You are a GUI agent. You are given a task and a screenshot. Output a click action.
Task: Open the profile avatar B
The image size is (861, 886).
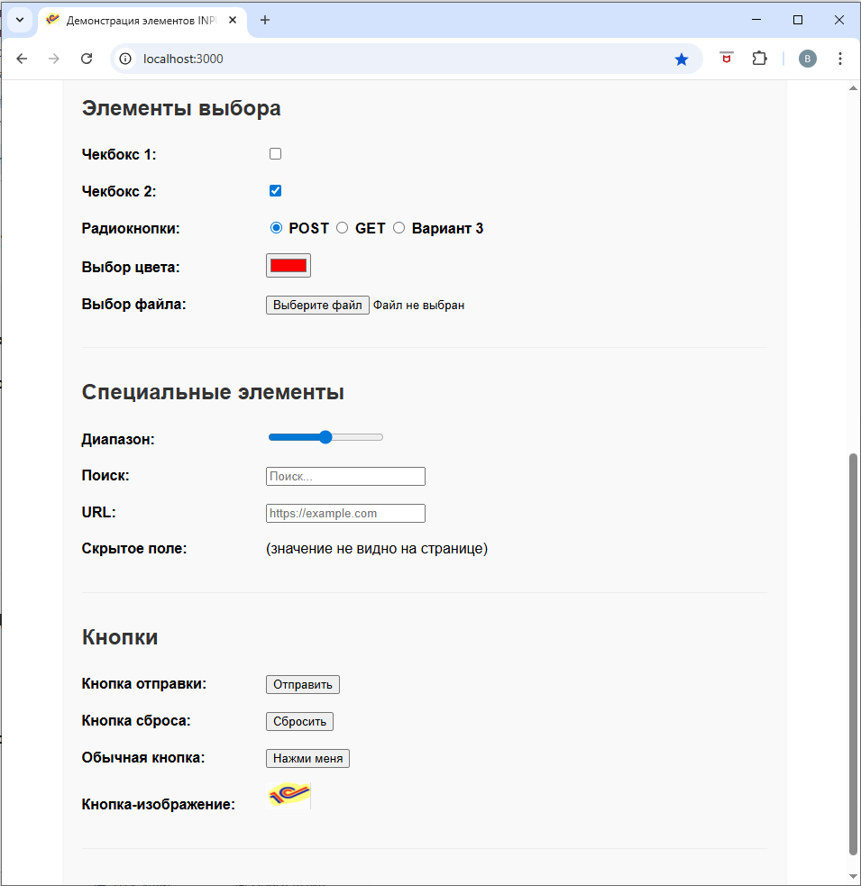click(807, 59)
